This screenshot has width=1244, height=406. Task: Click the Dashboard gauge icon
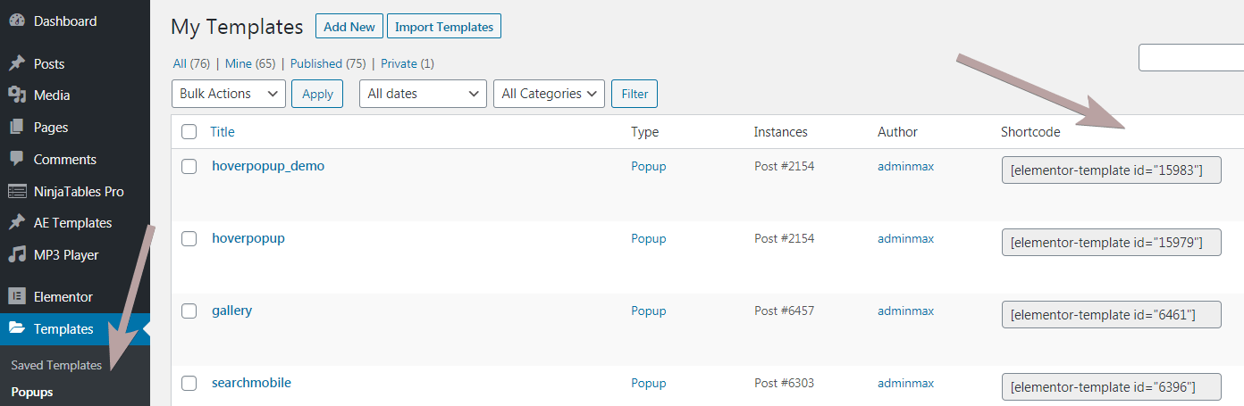[x=16, y=21]
